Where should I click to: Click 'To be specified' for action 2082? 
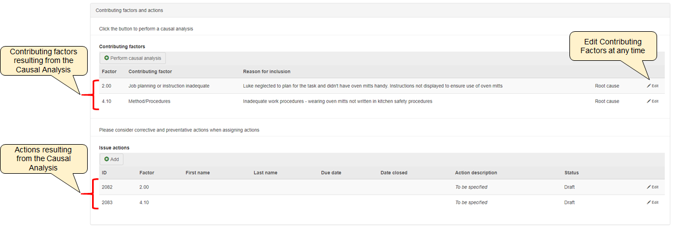point(471,187)
